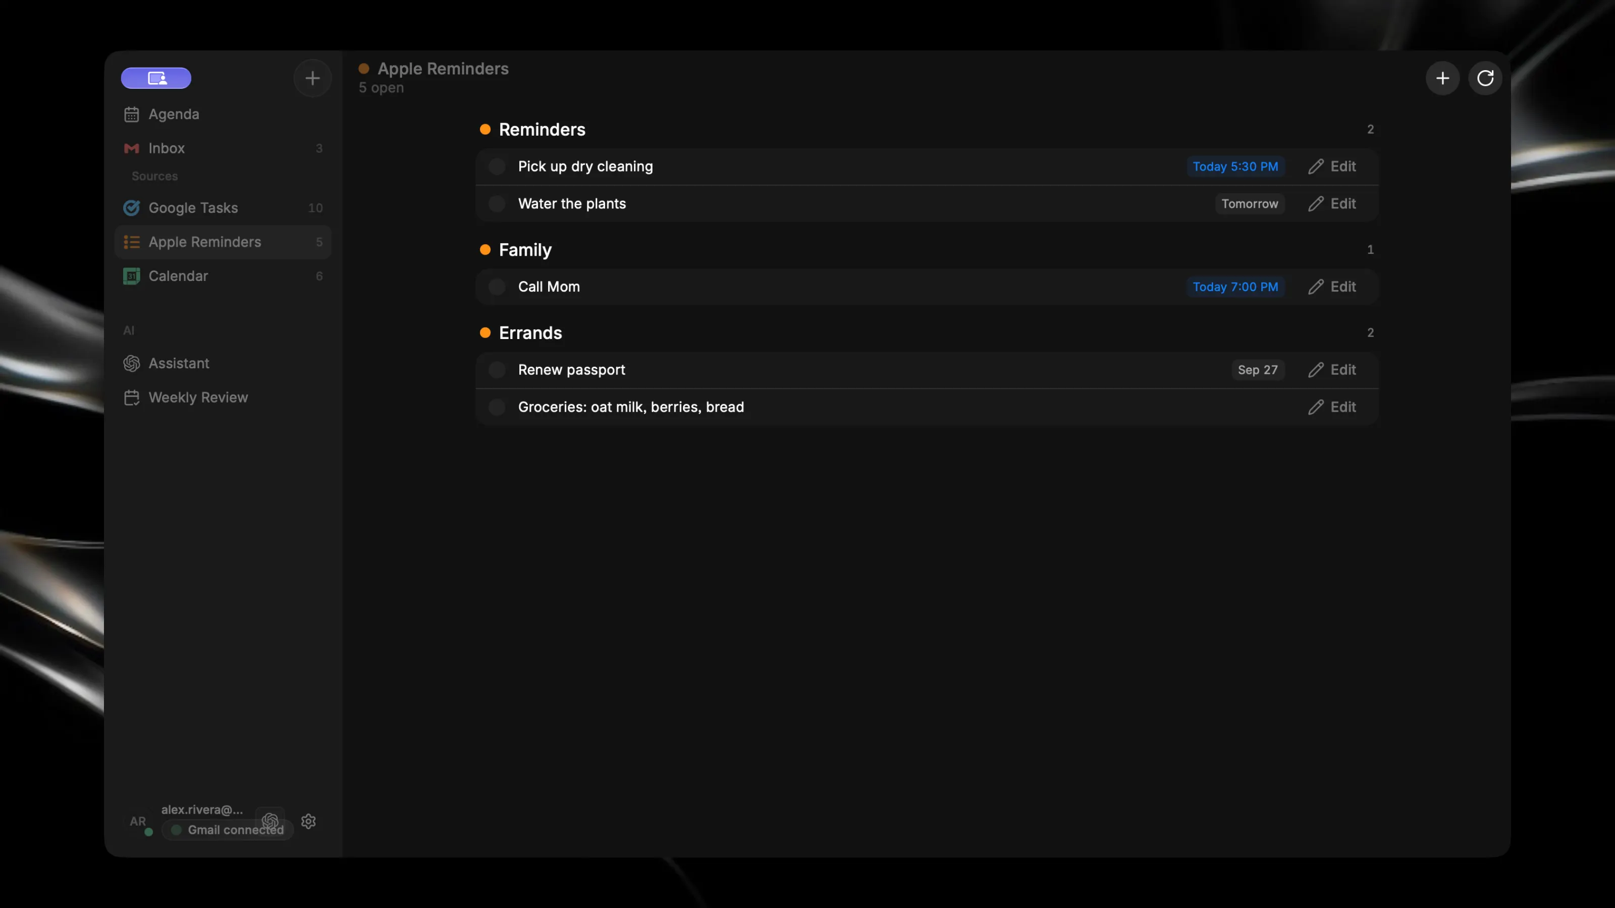Click the AR account avatar

click(139, 822)
